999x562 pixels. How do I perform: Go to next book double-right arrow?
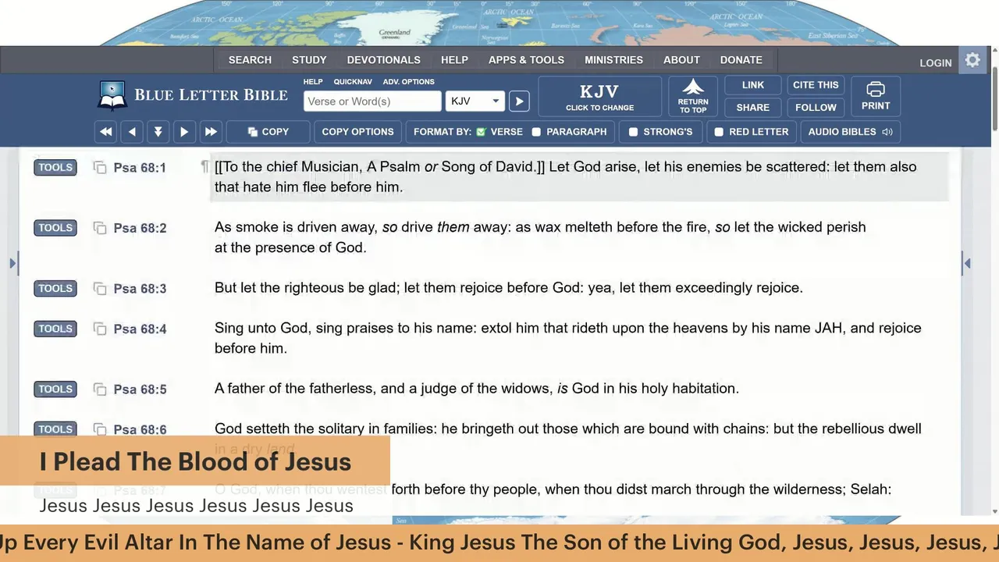tap(211, 132)
